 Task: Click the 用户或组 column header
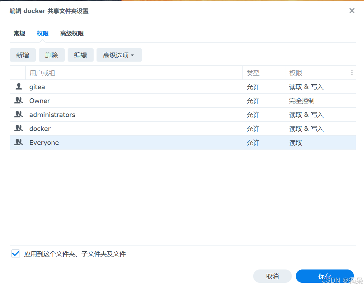pos(42,73)
